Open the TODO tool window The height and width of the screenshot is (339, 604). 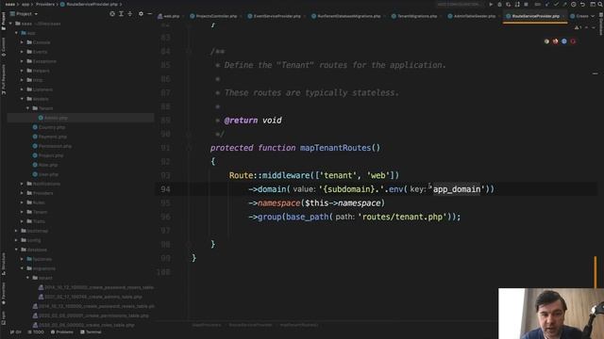point(36,332)
